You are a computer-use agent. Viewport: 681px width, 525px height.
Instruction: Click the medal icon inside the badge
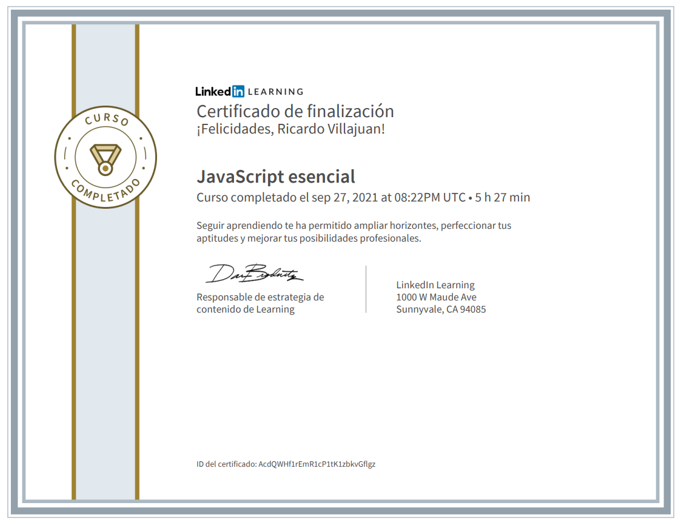[x=106, y=157]
